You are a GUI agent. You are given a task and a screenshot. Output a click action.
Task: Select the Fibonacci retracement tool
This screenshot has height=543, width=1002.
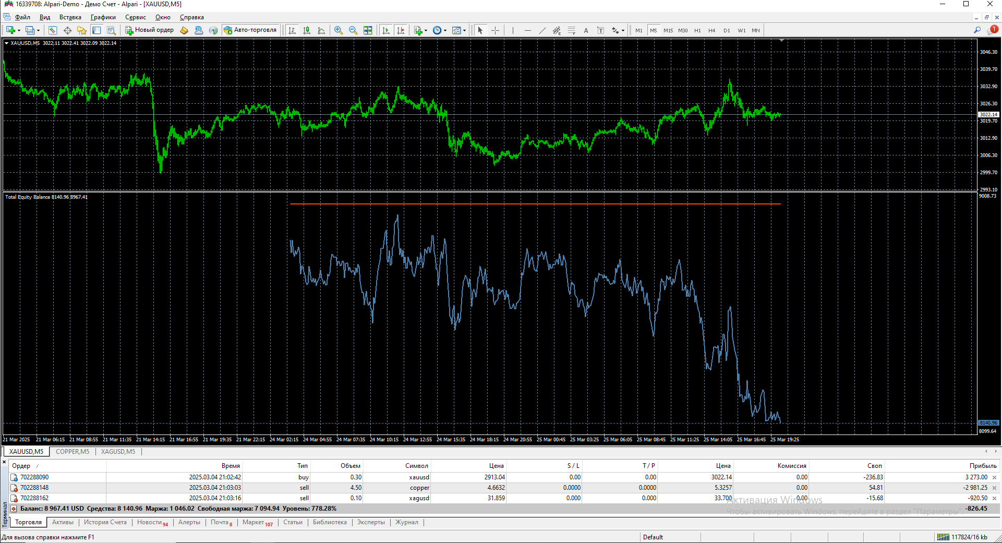coord(571,30)
